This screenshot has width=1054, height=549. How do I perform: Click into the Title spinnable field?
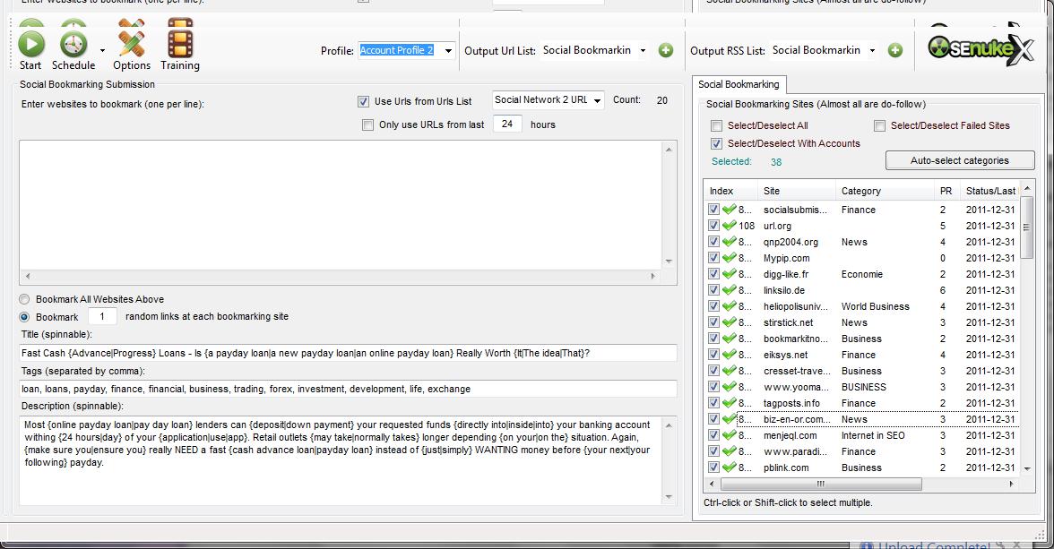click(348, 353)
